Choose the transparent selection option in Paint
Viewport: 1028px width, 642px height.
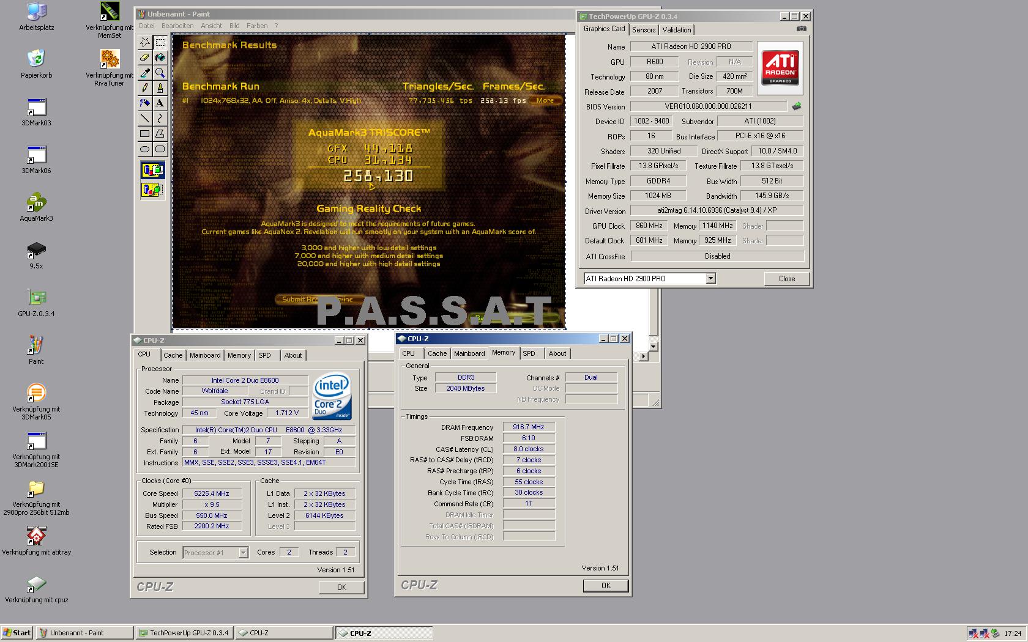[x=152, y=190]
